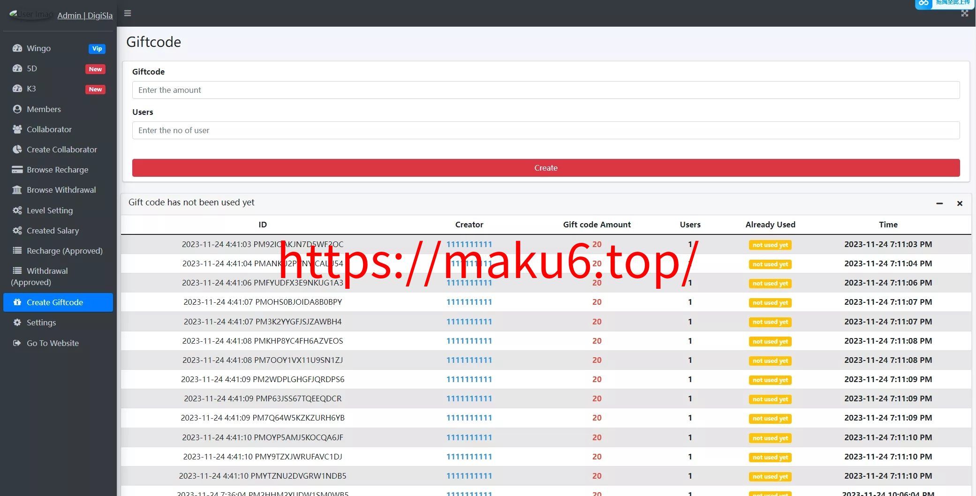Click the Settings gear icon

17,323
